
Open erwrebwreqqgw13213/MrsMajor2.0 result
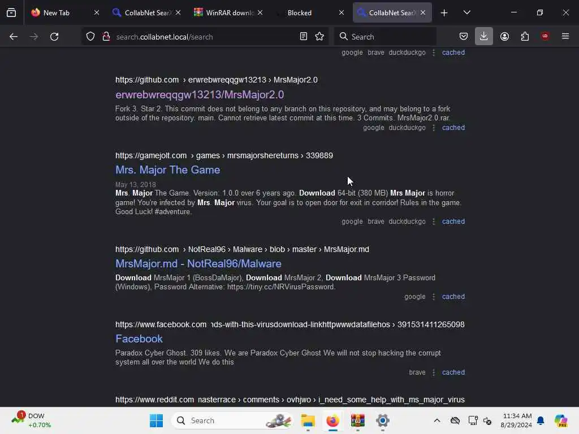(200, 94)
